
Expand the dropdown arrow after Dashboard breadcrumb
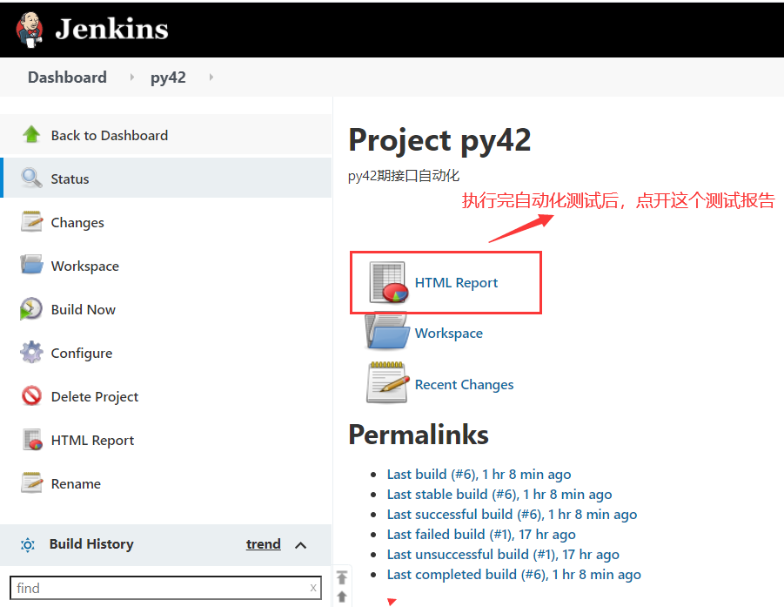point(131,77)
